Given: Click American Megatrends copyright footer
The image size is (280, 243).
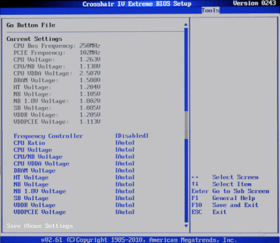Looking at the screenshot, I should pos(139,240).
